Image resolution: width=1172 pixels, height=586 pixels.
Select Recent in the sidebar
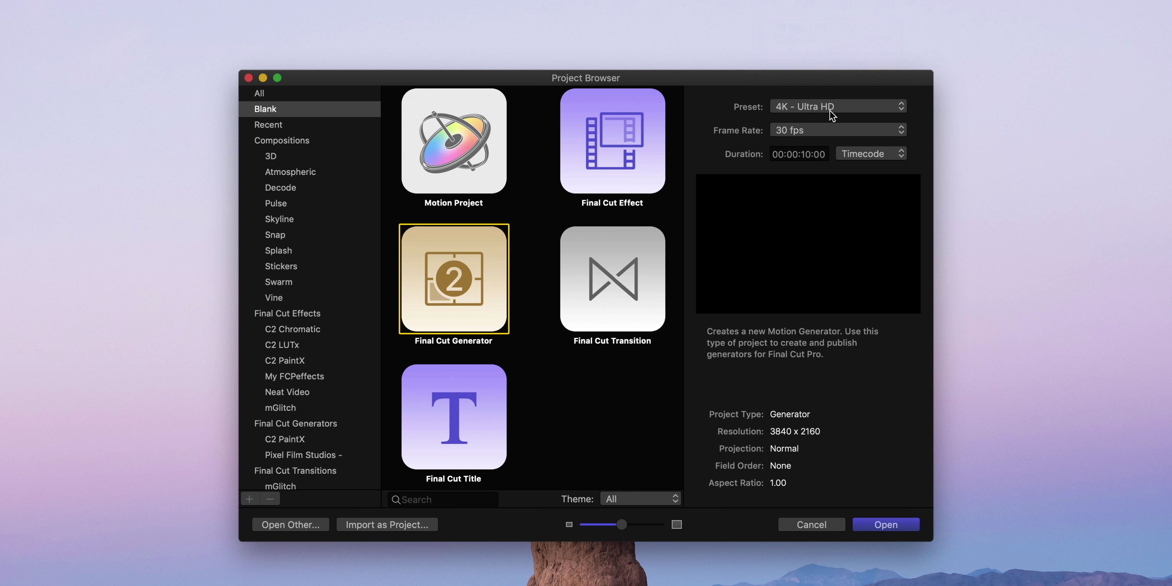[x=268, y=125]
